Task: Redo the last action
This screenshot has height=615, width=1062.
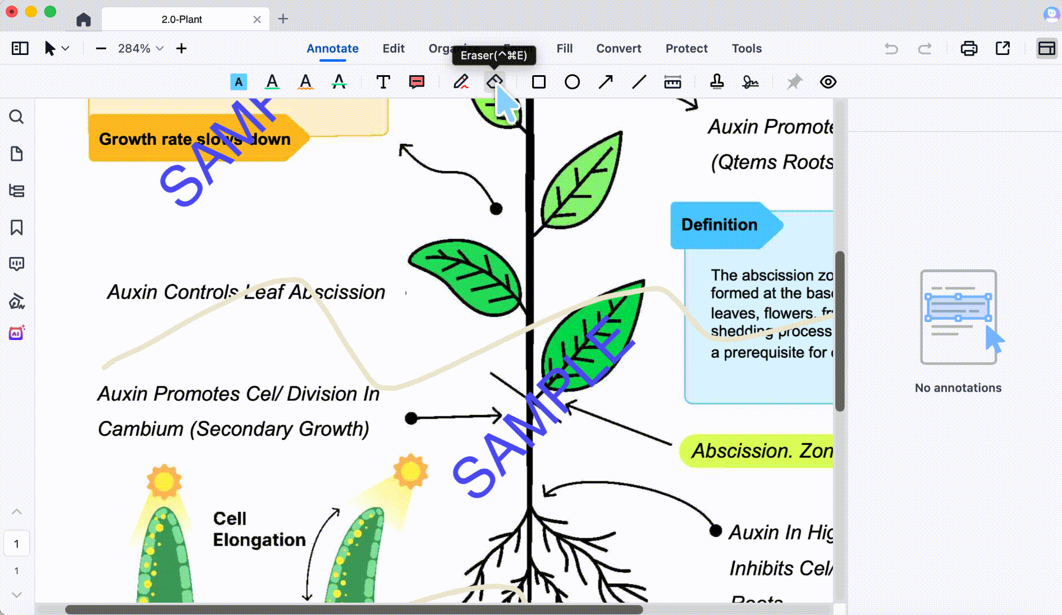Action: (x=924, y=48)
